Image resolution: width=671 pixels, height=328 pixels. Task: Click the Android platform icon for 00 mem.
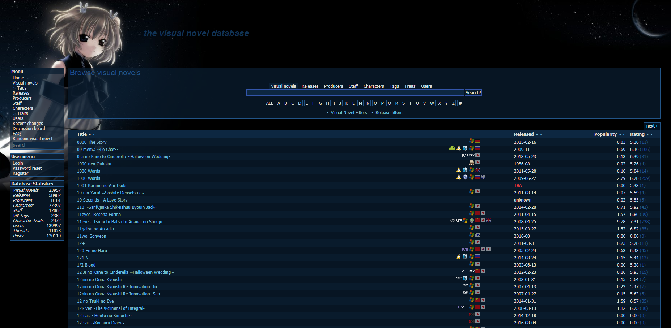452,148
